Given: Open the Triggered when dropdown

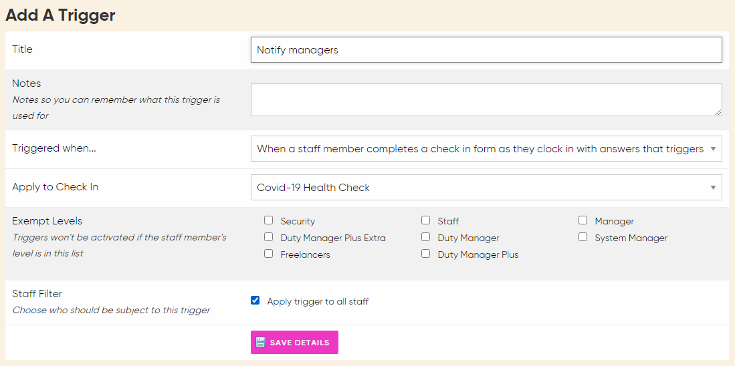Looking at the screenshot, I should tap(480, 149).
